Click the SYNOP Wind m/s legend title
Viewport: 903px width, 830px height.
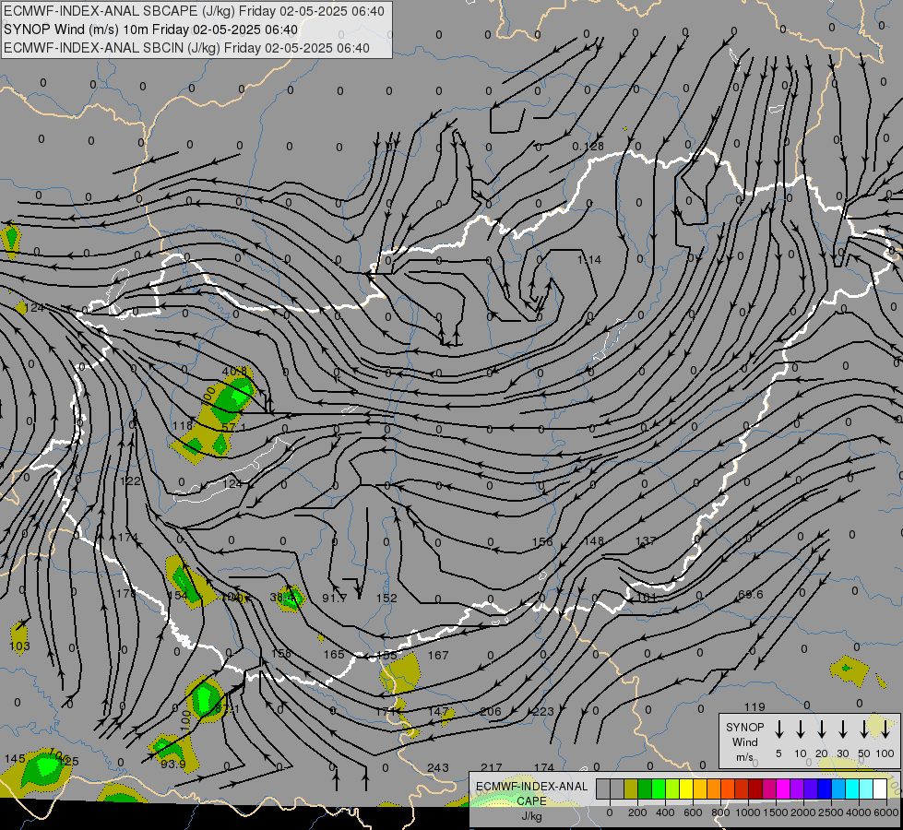[x=744, y=742]
